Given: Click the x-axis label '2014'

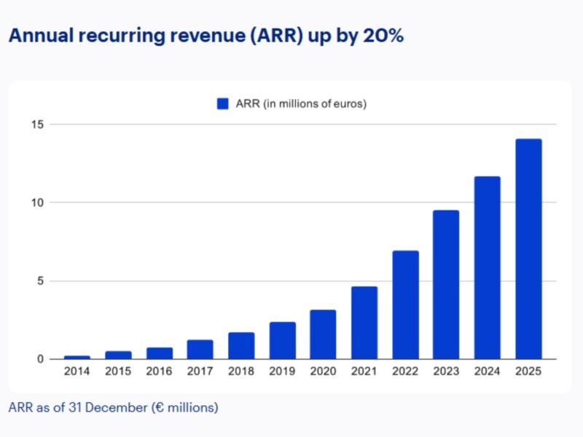Looking at the screenshot, I should click(x=77, y=371).
